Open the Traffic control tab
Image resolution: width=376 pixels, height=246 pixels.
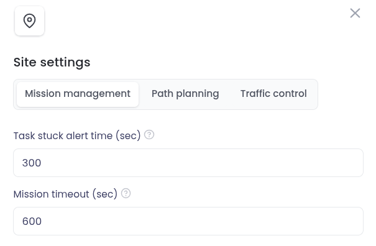point(273,94)
